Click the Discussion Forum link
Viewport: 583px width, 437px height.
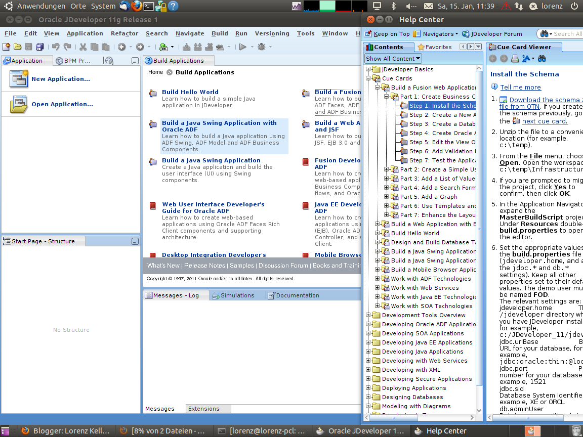click(x=283, y=266)
